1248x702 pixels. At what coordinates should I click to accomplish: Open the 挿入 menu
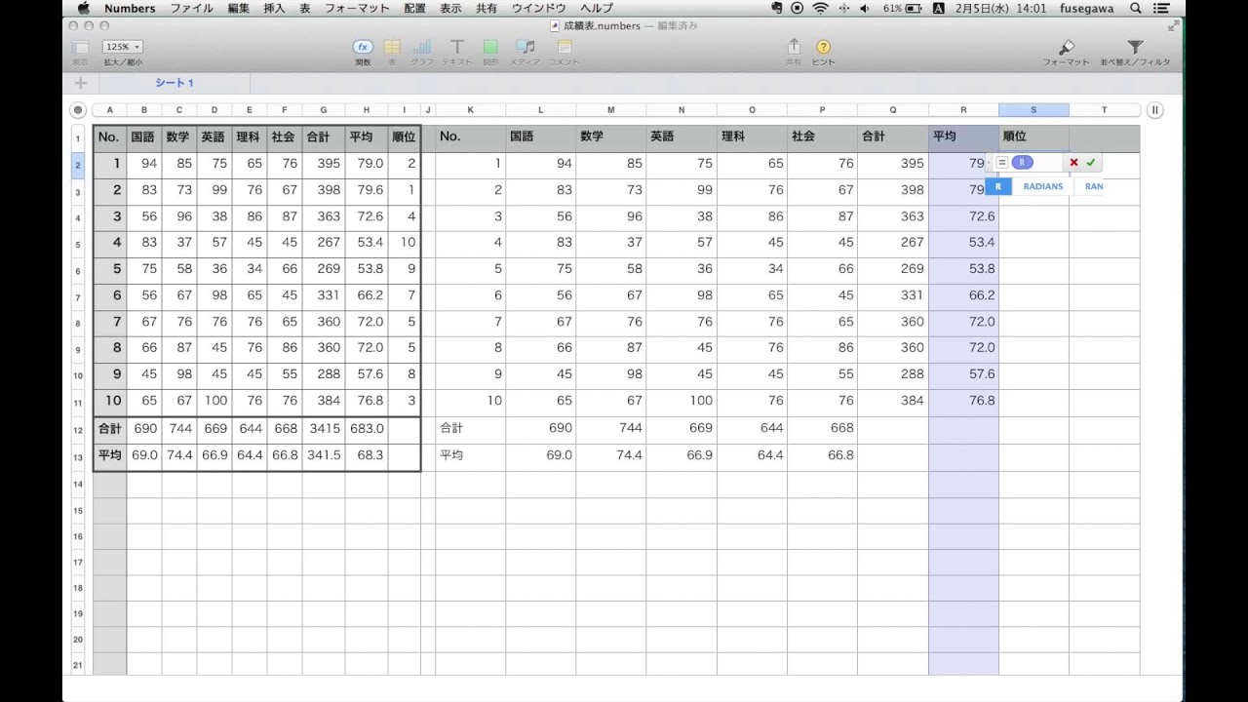(x=274, y=8)
